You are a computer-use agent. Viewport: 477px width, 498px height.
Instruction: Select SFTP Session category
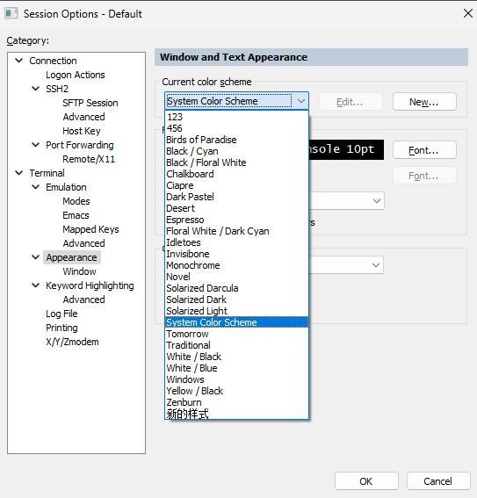(90, 103)
